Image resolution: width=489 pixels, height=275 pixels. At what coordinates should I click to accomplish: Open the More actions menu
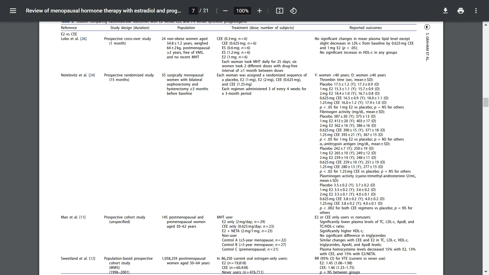tap(476, 11)
